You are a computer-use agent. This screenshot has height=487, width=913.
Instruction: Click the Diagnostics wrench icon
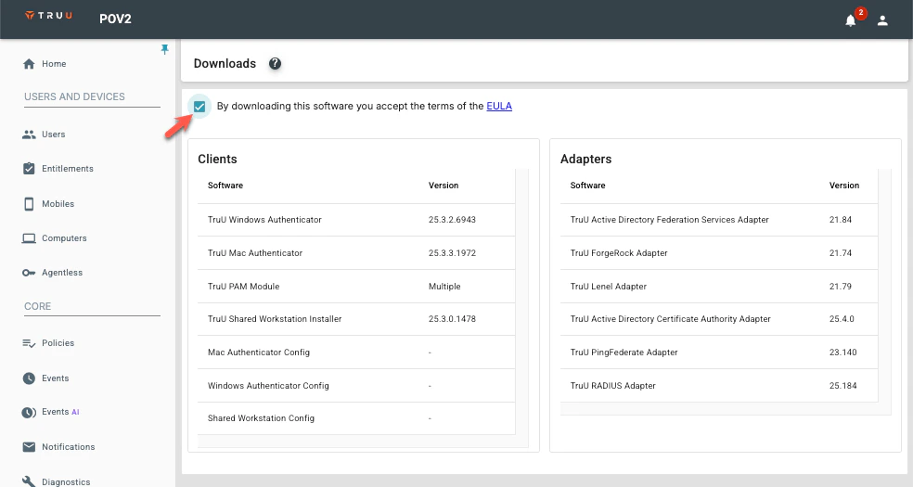[x=29, y=481]
